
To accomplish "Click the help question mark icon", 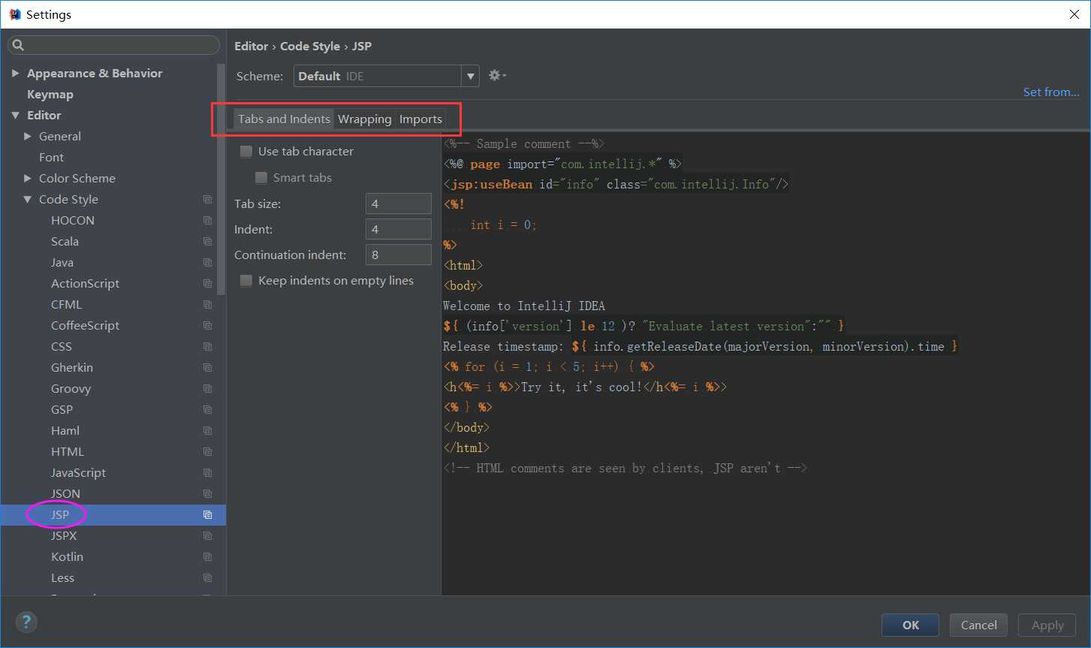I will pyautogui.click(x=26, y=622).
